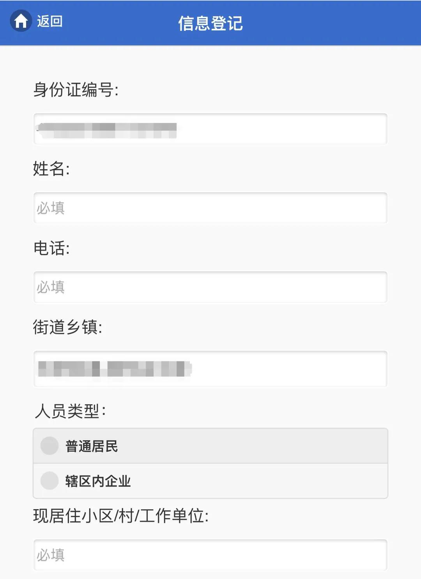Tap the 普通居民 option text

coord(92,446)
